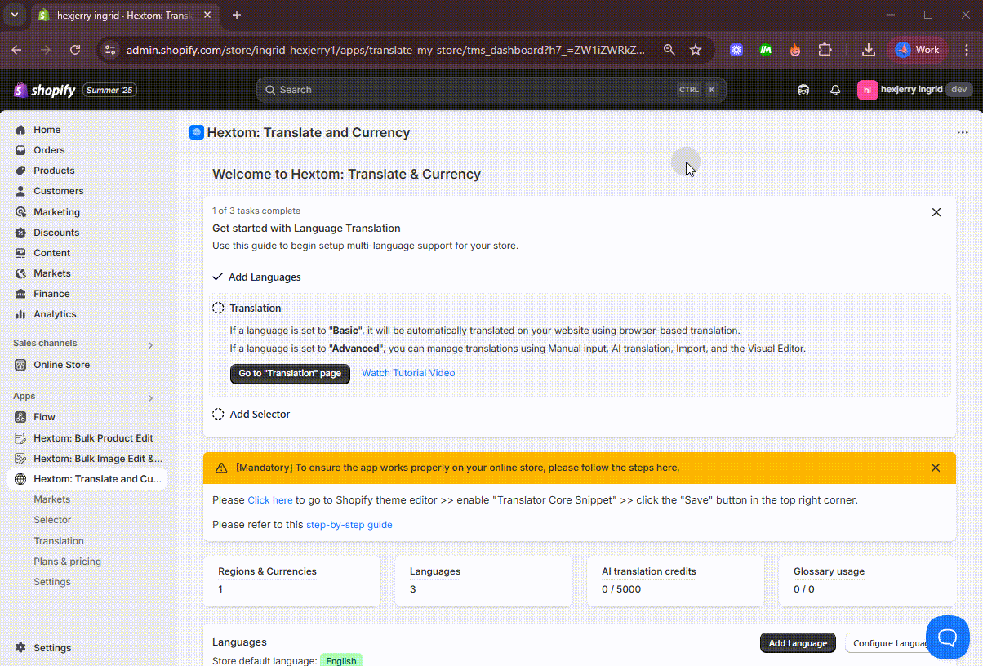Open Products tag icon in sidebar
This screenshot has height=666, width=983.
20,171
